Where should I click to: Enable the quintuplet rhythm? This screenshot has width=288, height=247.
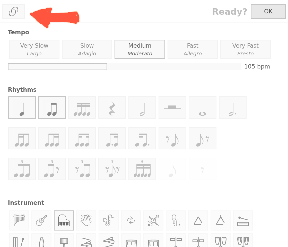click(142, 169)
